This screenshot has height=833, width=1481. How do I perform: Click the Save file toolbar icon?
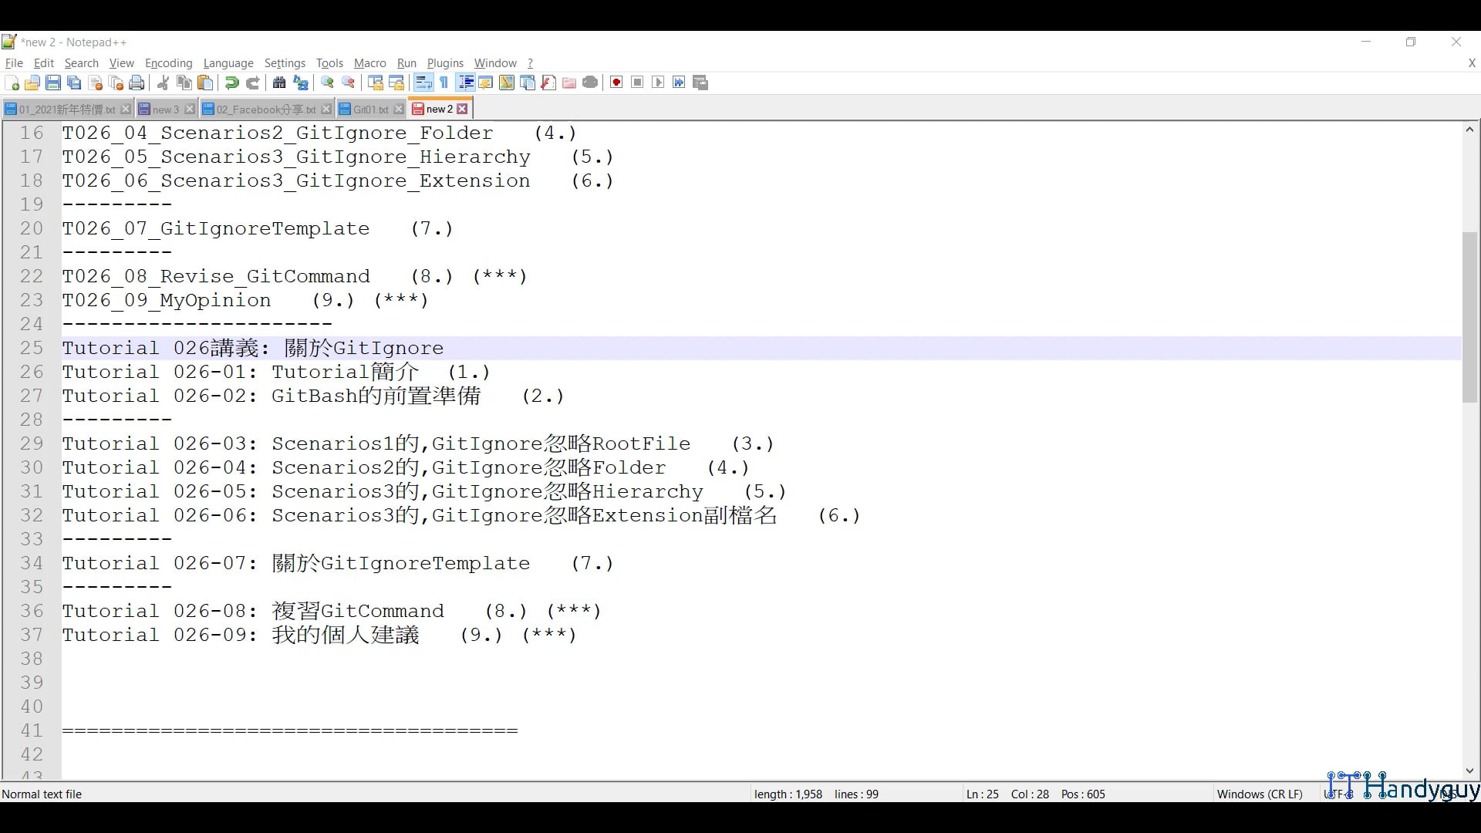(53, 83)
